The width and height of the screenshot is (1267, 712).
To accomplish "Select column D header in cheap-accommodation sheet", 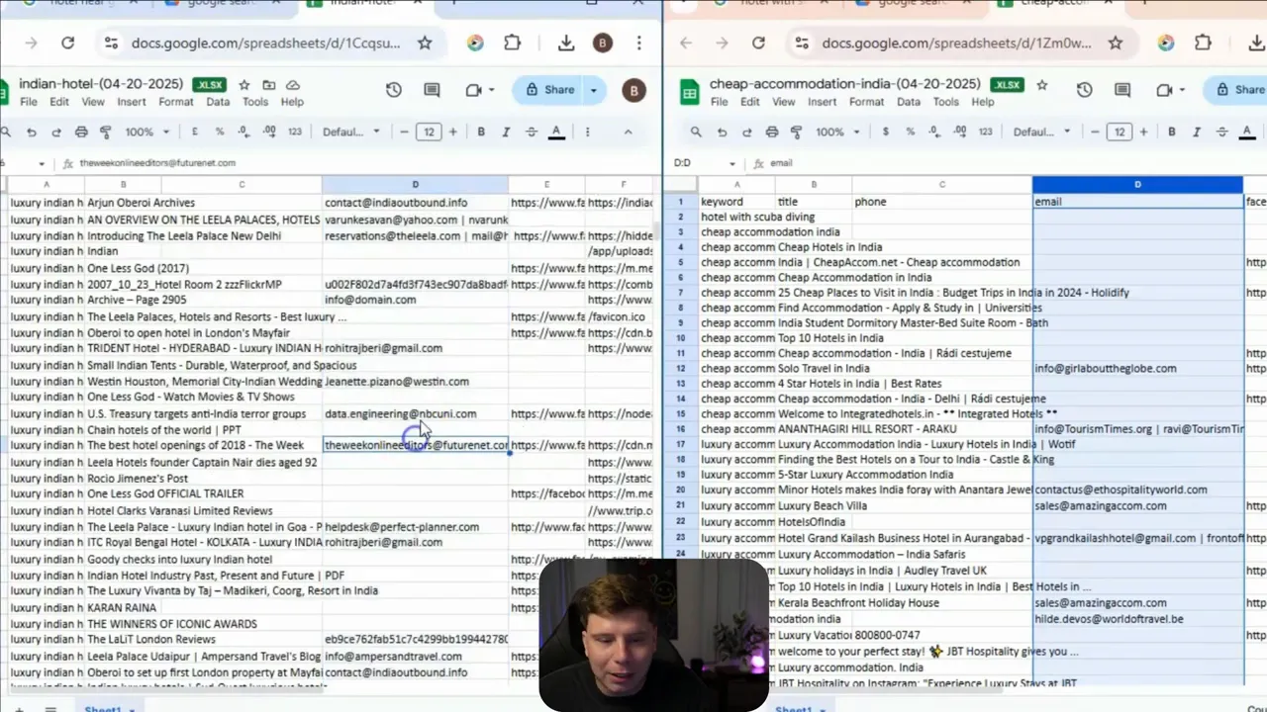I will tap(1137, 185).
